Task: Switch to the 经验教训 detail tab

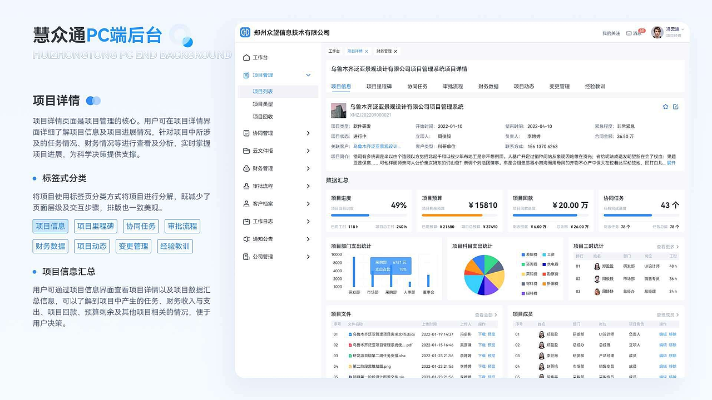Action: (x=595, y=87)
